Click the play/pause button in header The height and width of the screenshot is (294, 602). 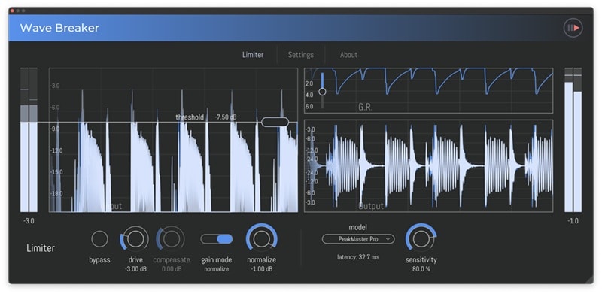tap(573, 28)
